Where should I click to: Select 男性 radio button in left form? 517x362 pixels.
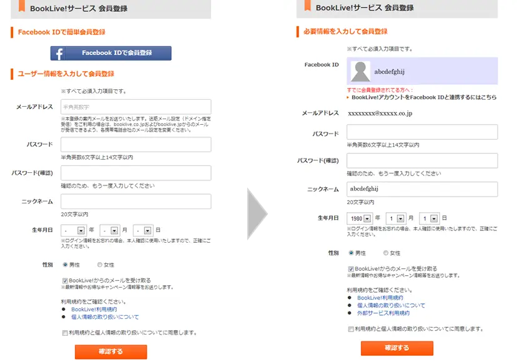tap(66, 265)
